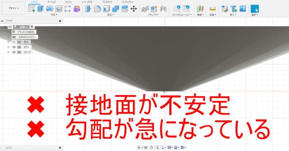Viewport: 289px width, 151px height.
Task: Toggle visibility of the root component
Action: click(10, 27)
